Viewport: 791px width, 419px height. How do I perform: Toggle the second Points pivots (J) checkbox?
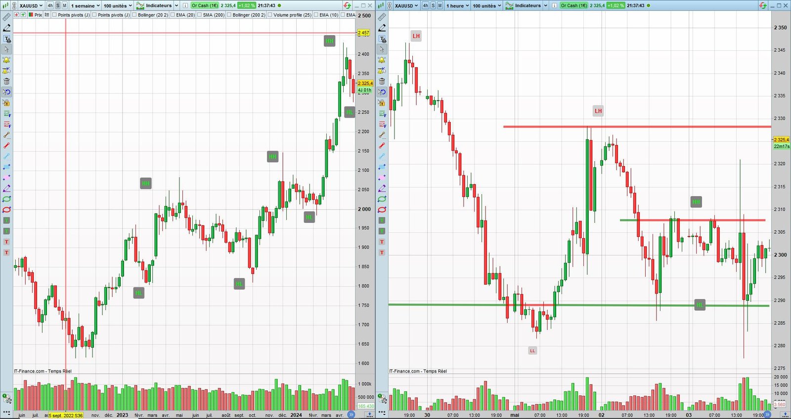tap(94, 15)
